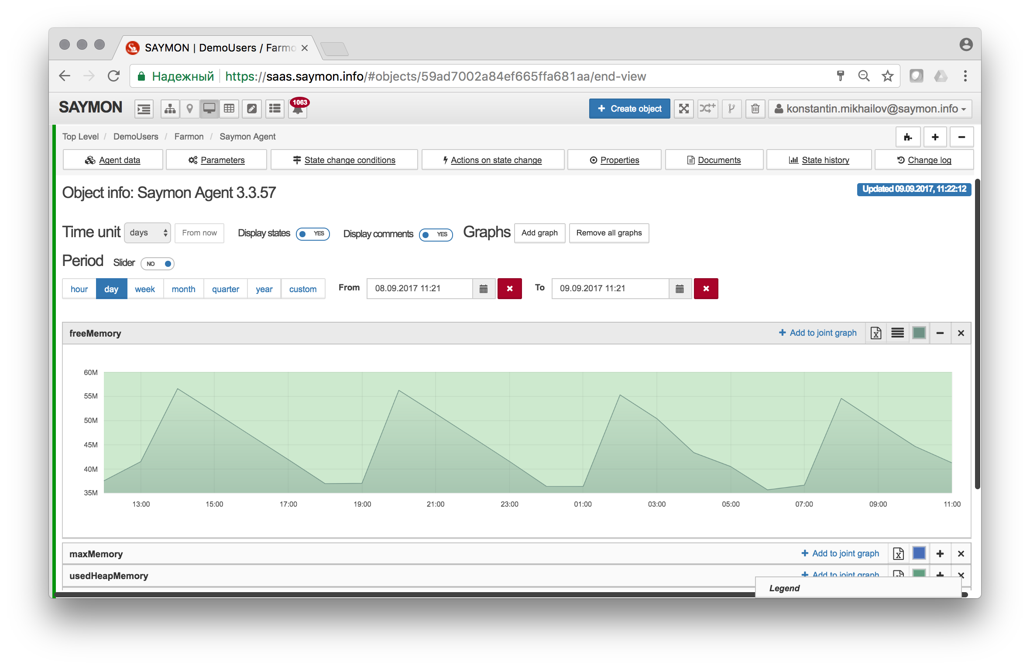Click the shuffle plus link icon
This screenshot has height=668, width=1030.
pos(707,109)
